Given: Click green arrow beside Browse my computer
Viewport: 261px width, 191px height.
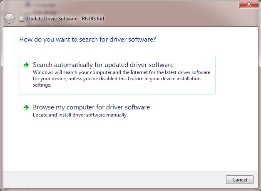Looking at the screenshot, I should (x=26, y=107).
